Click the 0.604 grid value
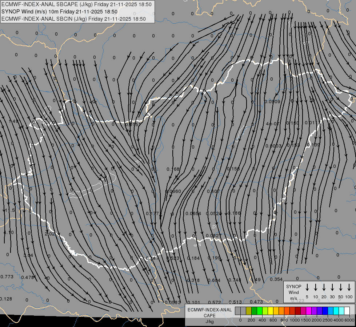The height and width of the screenshot is (327, 356). click(x=214, y=280)
